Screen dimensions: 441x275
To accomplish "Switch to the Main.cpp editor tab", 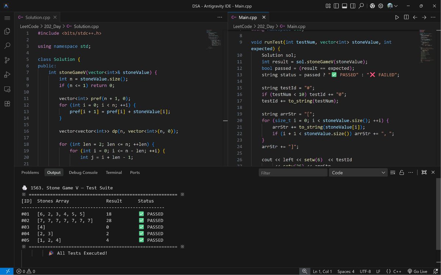I will point(248,17).
